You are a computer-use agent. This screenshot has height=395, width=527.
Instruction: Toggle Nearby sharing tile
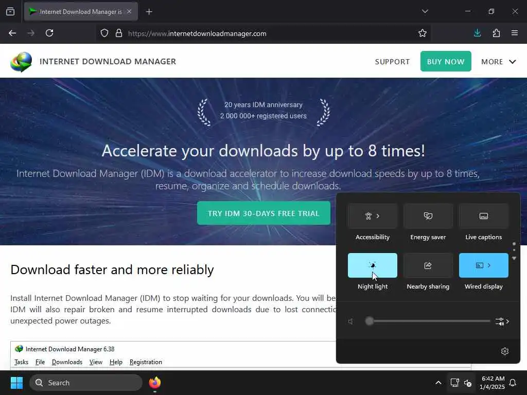[428, 265]
